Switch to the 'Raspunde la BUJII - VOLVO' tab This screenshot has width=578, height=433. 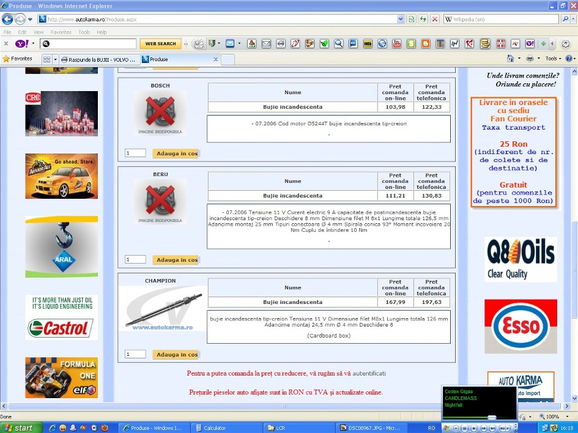pos(100,59)
